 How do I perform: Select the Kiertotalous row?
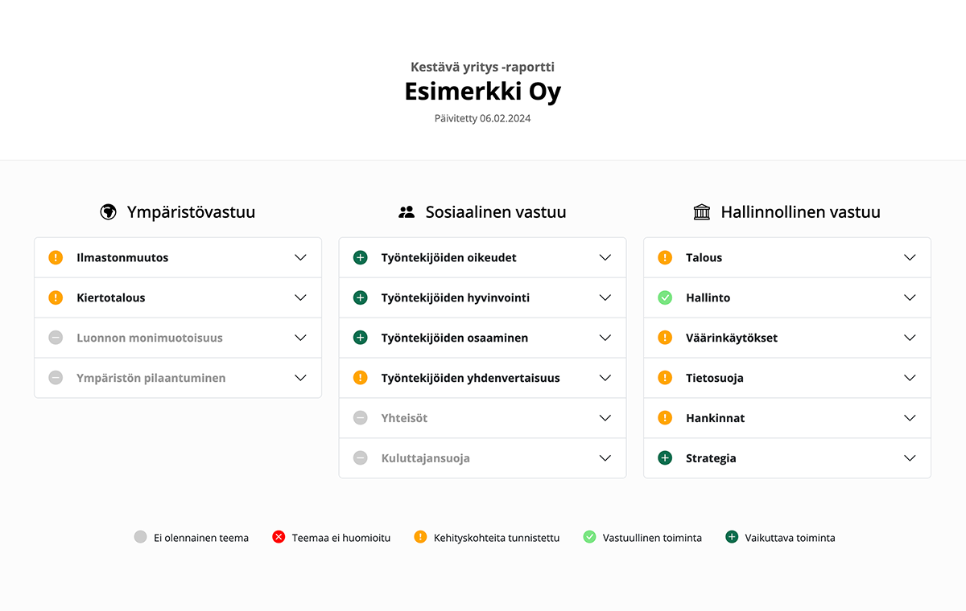(x=177, y=297)
